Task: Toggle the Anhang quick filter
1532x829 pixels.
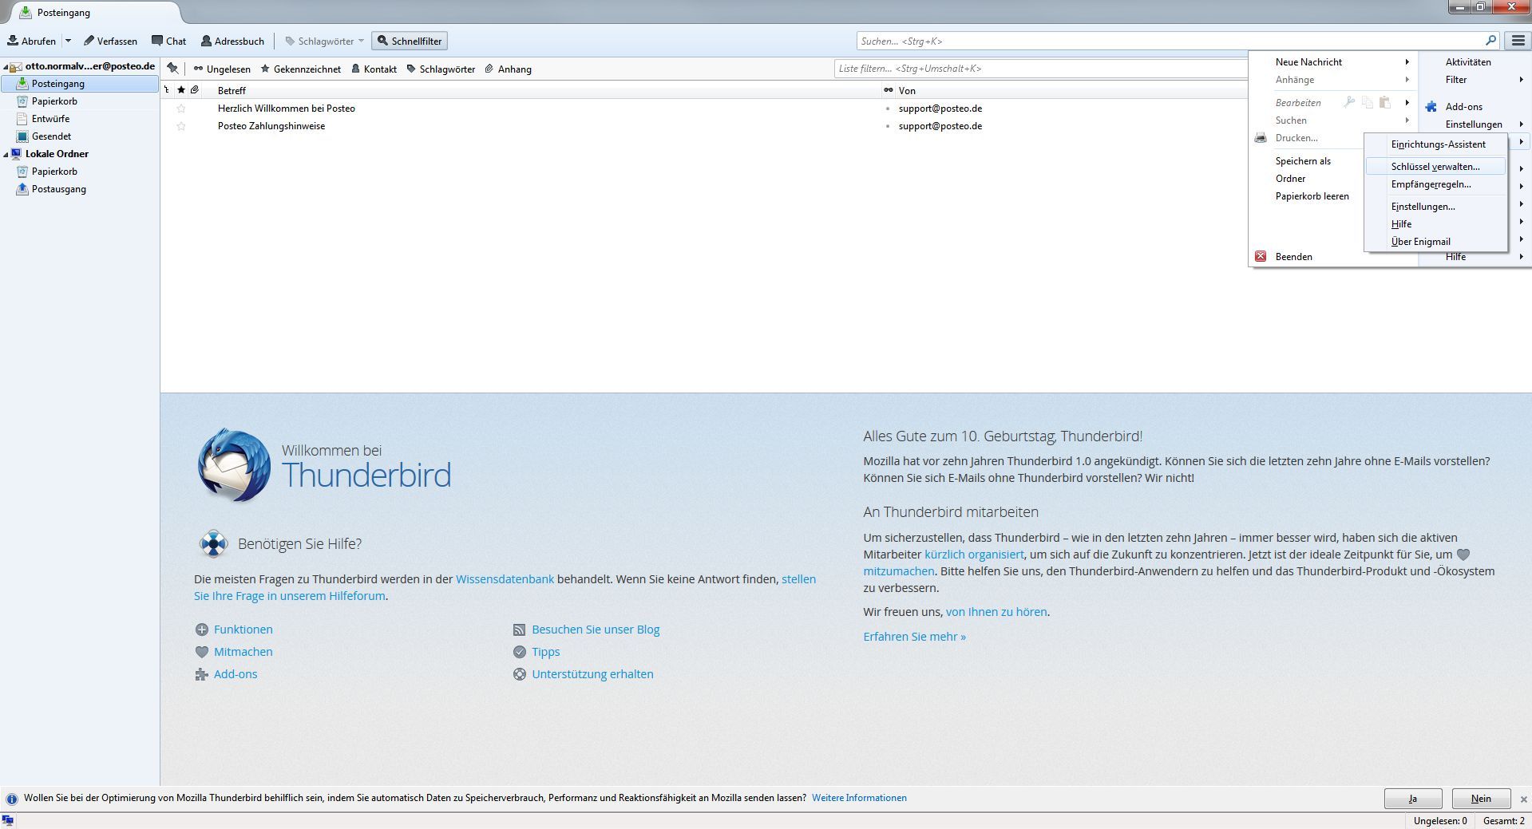Action: [x=508, y=69]
